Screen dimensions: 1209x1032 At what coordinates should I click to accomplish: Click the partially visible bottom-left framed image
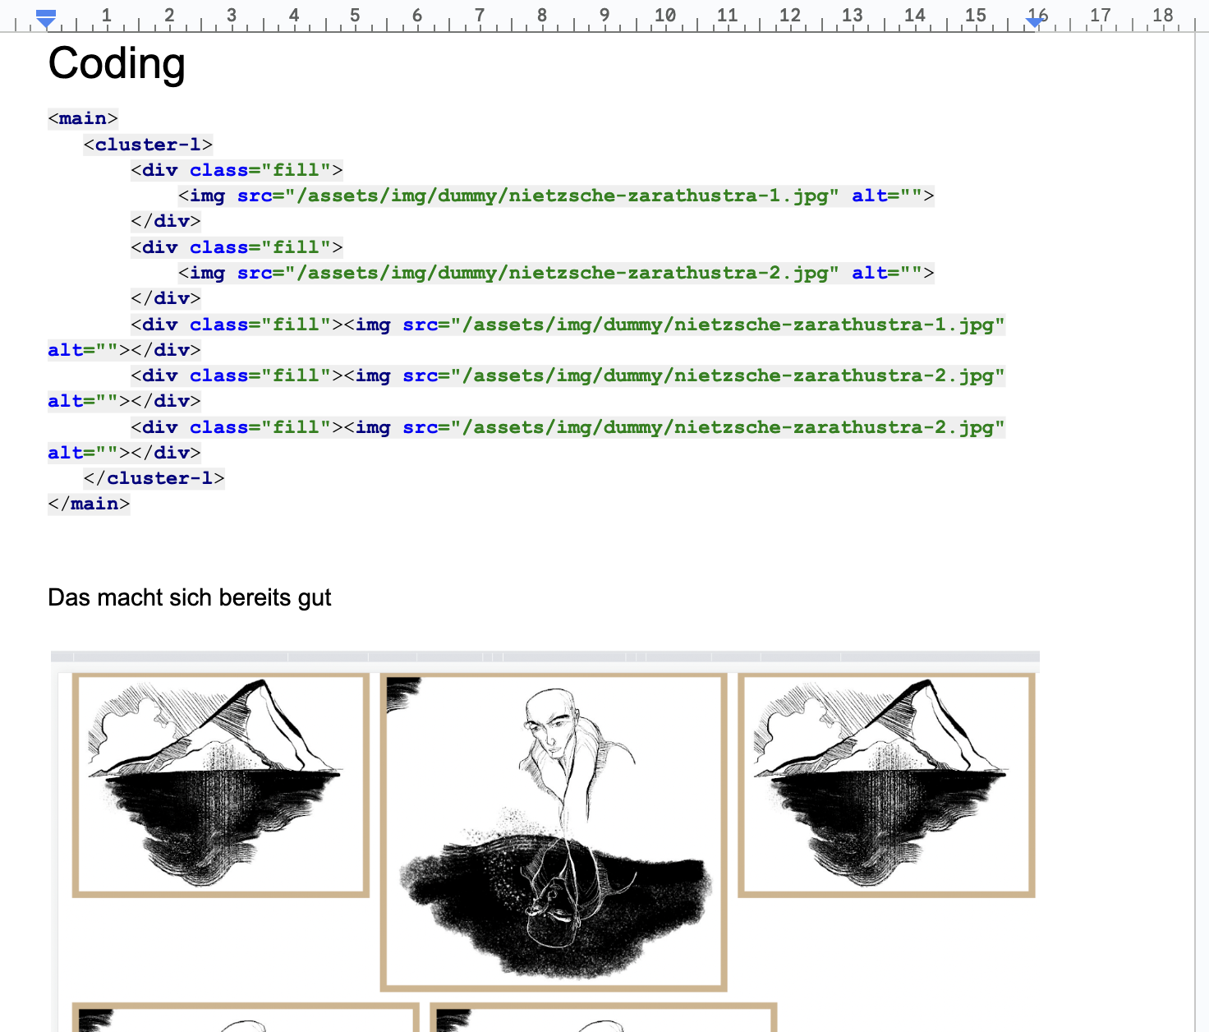246,1017
